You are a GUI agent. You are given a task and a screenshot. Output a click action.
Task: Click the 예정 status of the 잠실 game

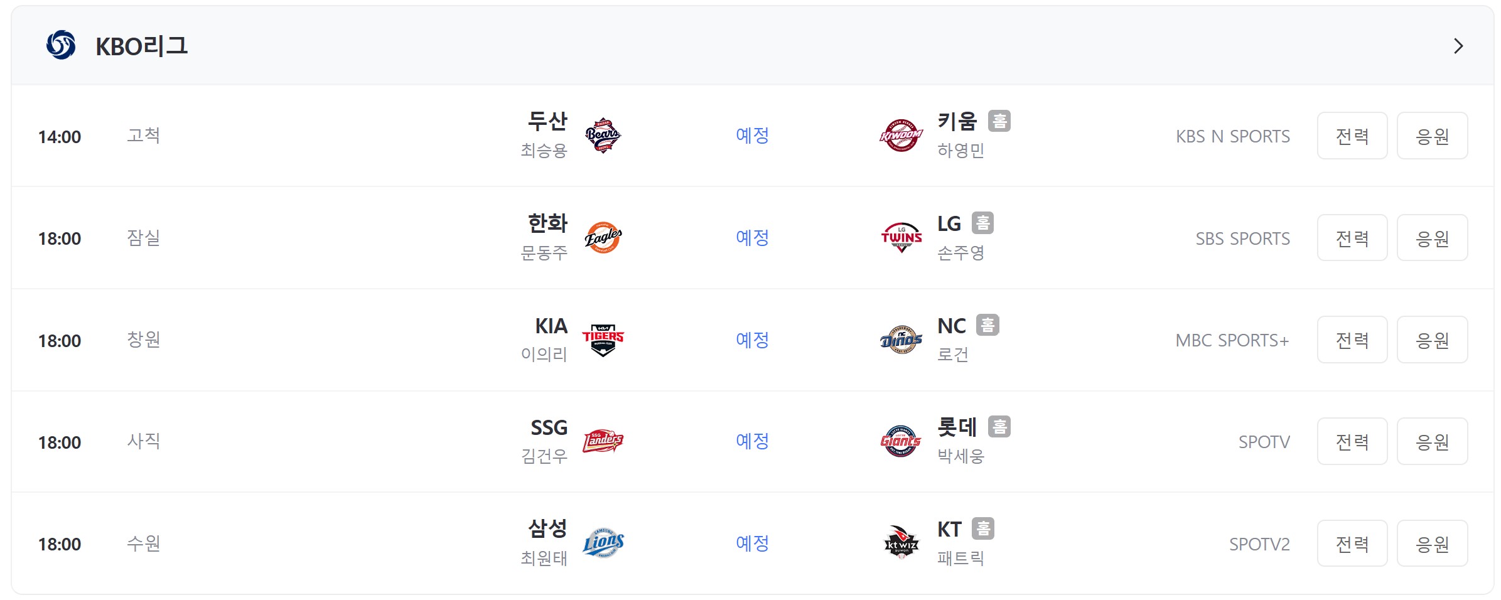pyautogui.click(x=752, y=238)
